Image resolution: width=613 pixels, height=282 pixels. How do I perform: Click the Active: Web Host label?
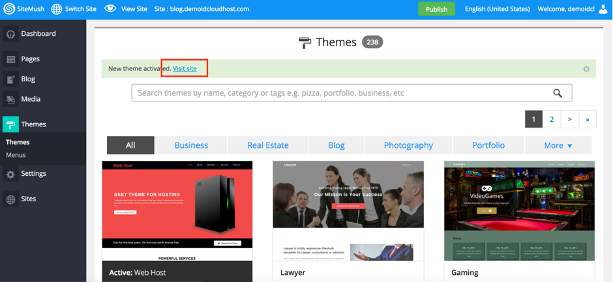[138, 273]
